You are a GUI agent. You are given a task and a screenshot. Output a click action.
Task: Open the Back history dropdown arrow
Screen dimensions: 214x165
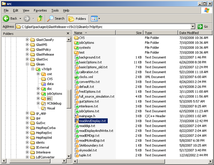20,19
